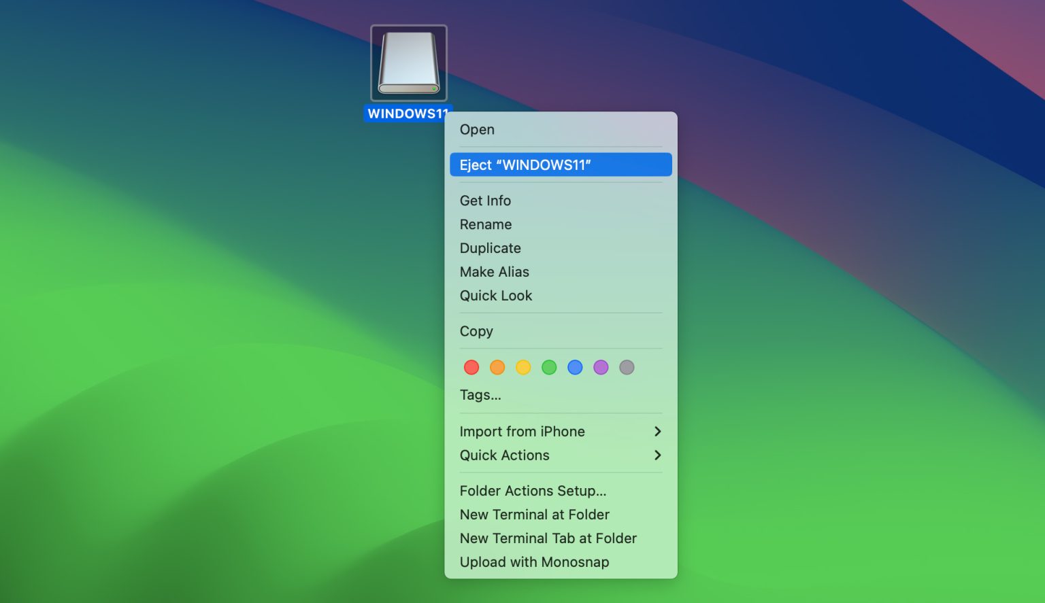
Task: Open the WINDOWS11 external drive icon
Action: [408, 63]
